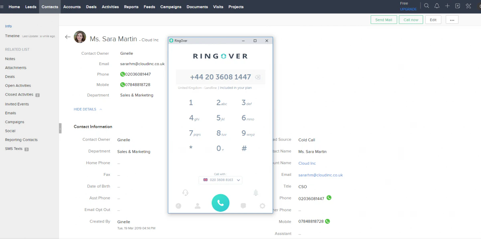Click the RingOver number input field
Screen dimensions: 481x239
pyautogui.click(x=220, y=77)
